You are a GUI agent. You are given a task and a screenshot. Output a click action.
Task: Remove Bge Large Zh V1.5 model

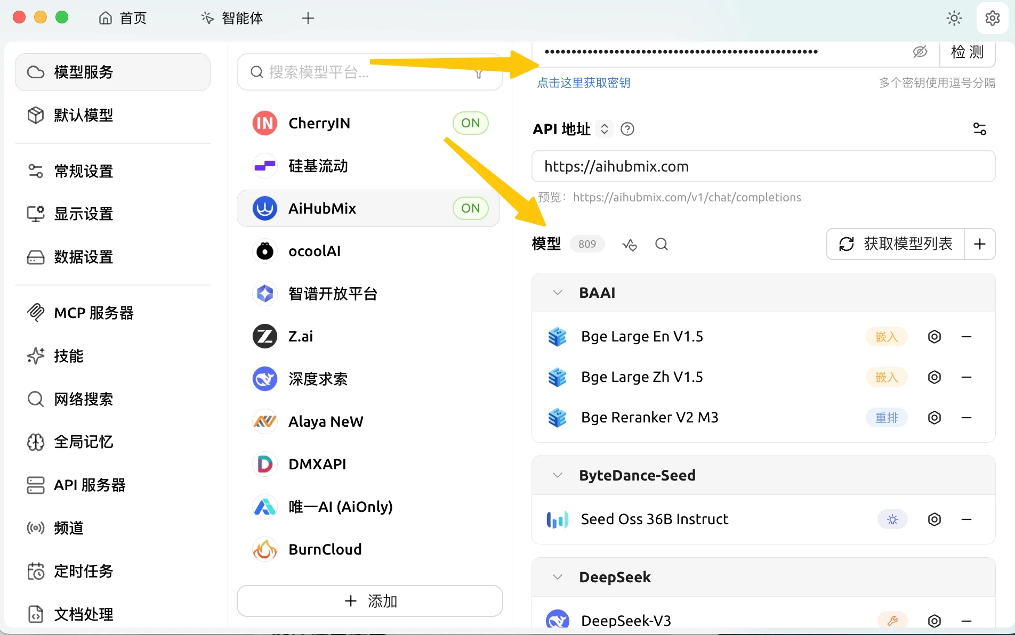tap(966, 377)
